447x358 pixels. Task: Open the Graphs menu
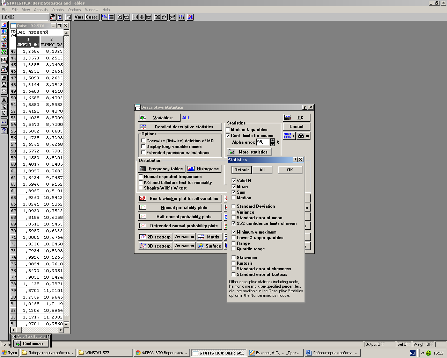tap(58, 10)
